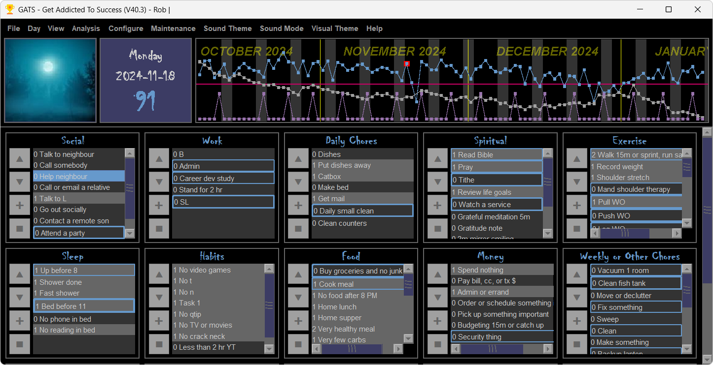Toggle 'No video games' habit entry
Image resolution: width=713 pixels, height=365 pixels.
[x=218, y=270]
